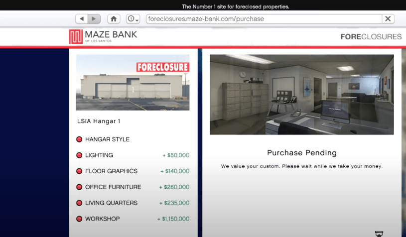Click the + $235,000 living quarters price
The image size is (406, 237).
(174, 203)
